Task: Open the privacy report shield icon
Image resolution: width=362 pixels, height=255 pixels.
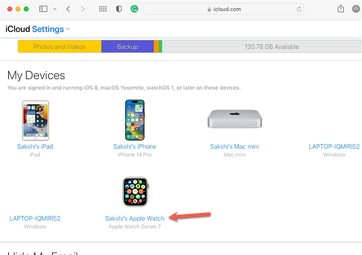Action: (119, 9)
